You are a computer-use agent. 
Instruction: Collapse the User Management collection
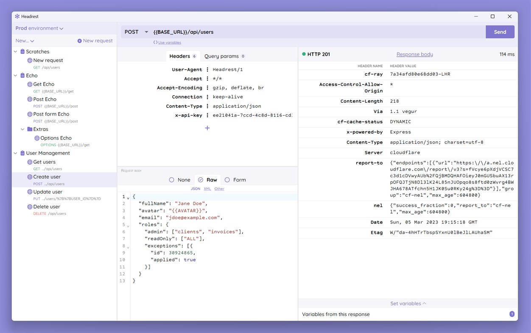click(16, 153)
